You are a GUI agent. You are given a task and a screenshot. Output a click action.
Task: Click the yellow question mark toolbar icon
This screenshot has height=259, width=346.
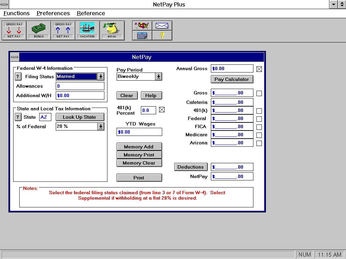coord(162,35)
